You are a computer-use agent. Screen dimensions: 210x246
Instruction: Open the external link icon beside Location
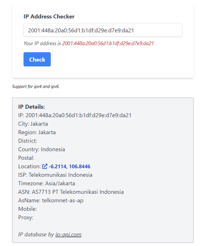45,166
